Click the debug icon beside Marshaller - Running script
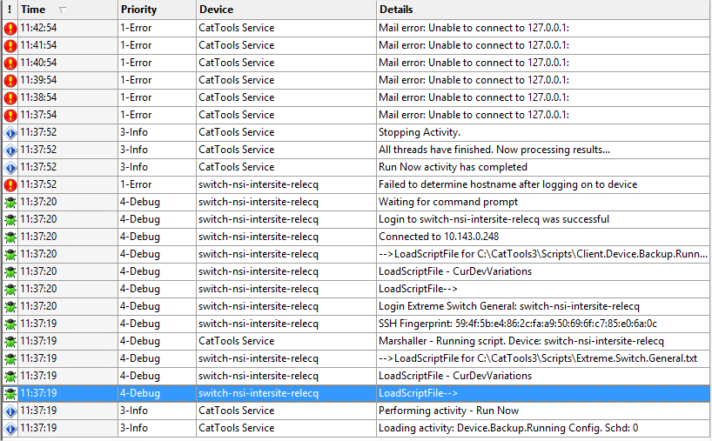The image size is (712, 441). 10,342
